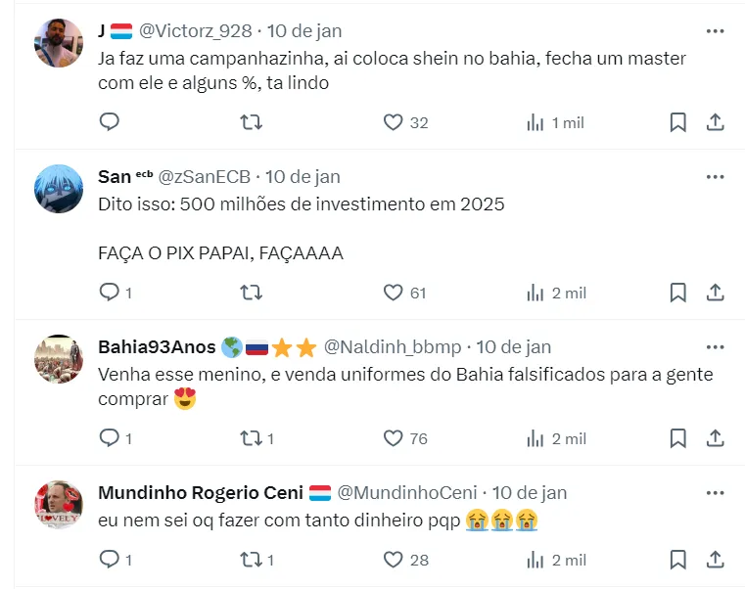Like San's tweet with 61 likes
The image size is (745, 589).
click(x=394, y=293)
